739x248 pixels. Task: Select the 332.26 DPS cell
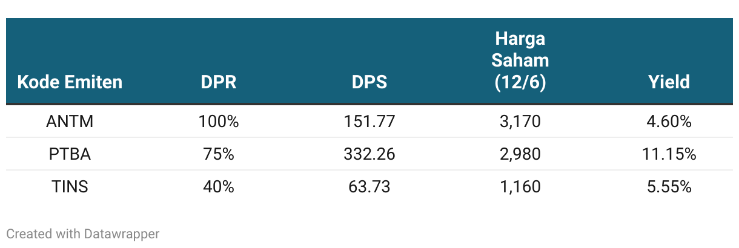[x=369, y=154]
